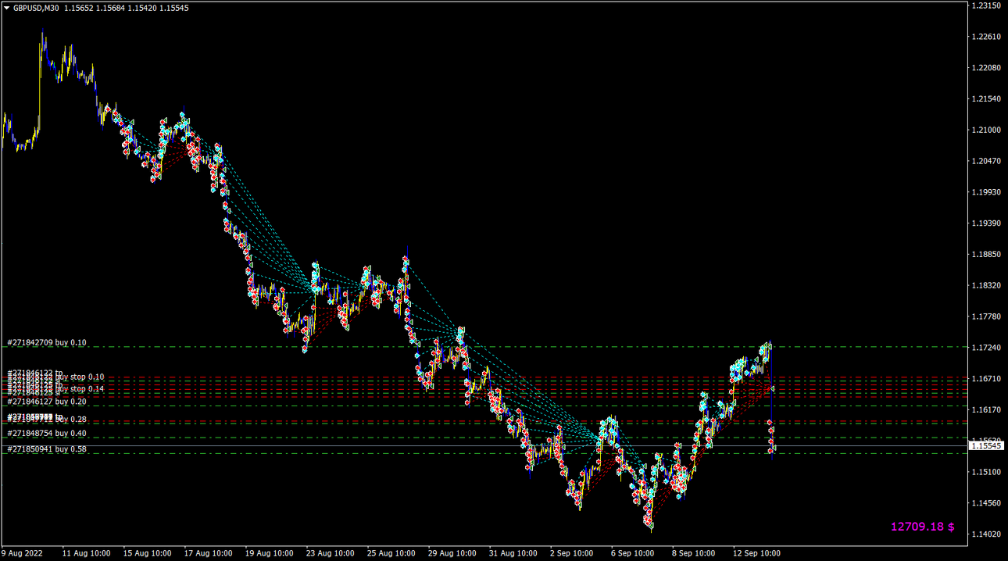Viewport: 1008px width, 561px height.
Task: Click time axis label 8 Sep 10:00
Action: click(694, 553)
